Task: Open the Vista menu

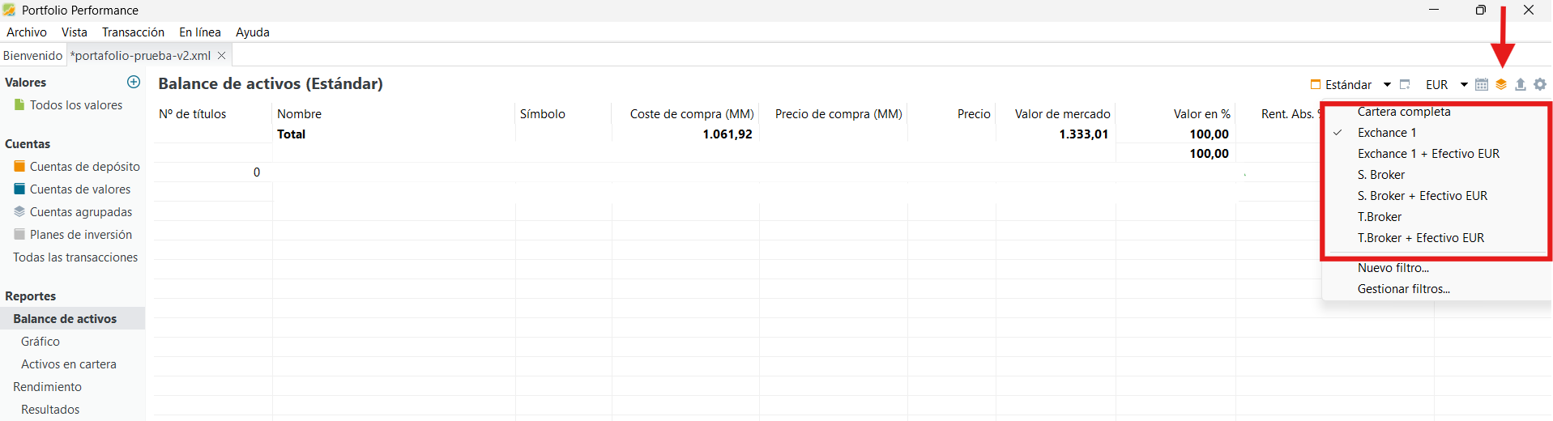Action: [74, 32]
